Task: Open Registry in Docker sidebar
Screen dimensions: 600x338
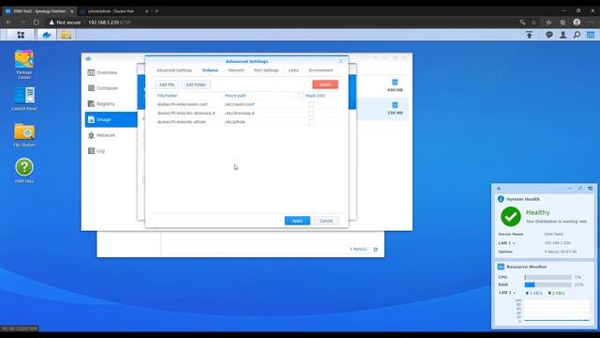Action: click(x=111, y=104)
